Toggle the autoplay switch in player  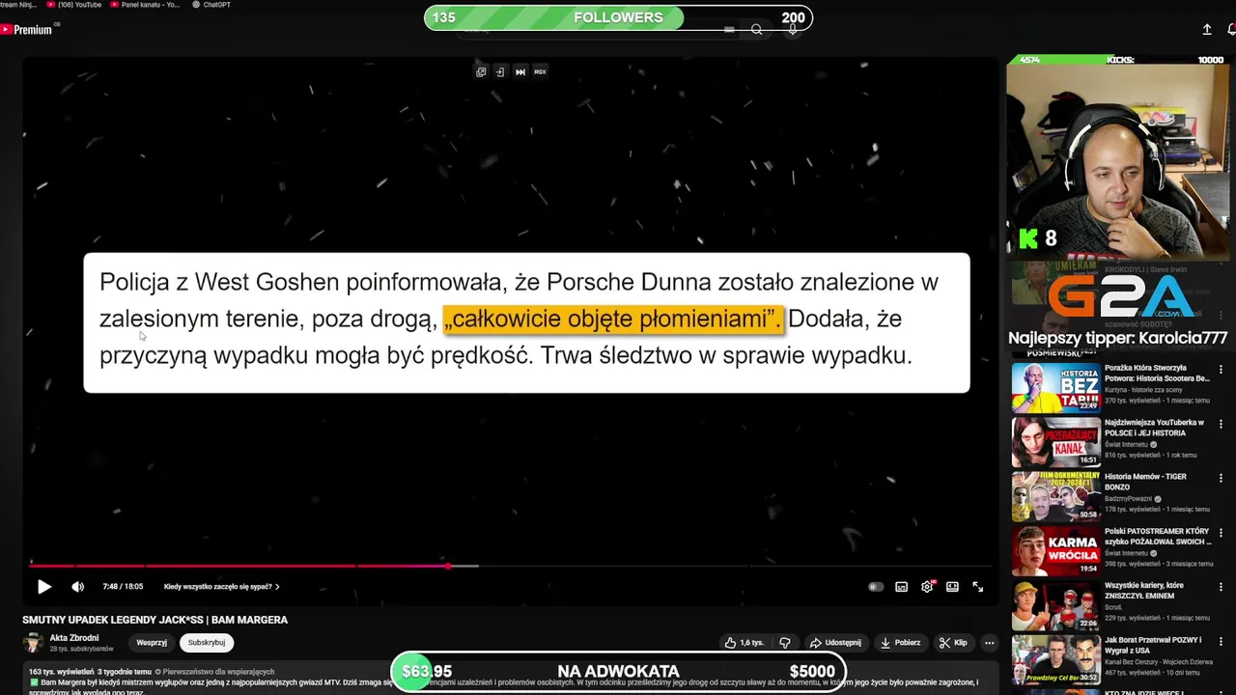coord(875,586)
